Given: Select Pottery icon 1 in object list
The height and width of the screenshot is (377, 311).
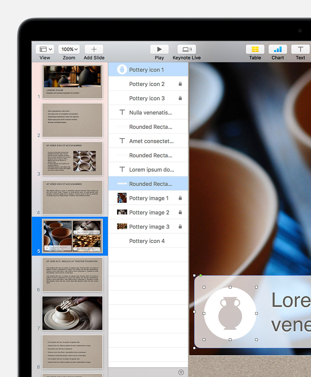Looking at the screenshot, I should tap(148, 70).
